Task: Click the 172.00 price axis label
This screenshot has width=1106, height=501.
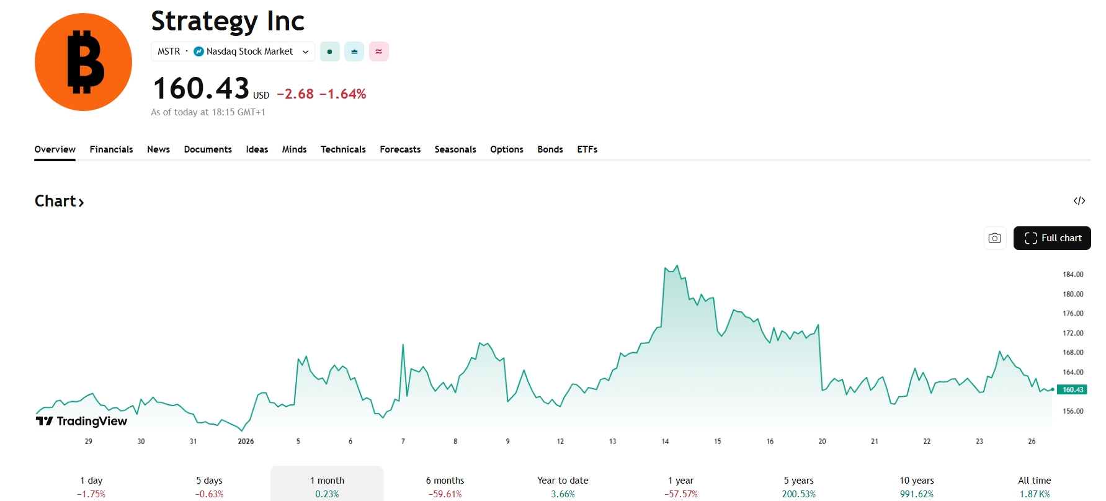Action: point(1073,333)
